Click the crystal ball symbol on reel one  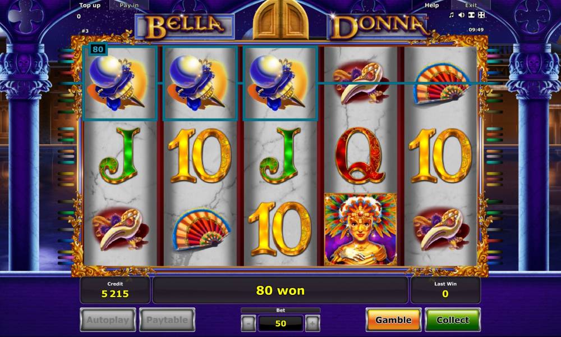pos(119,83)
